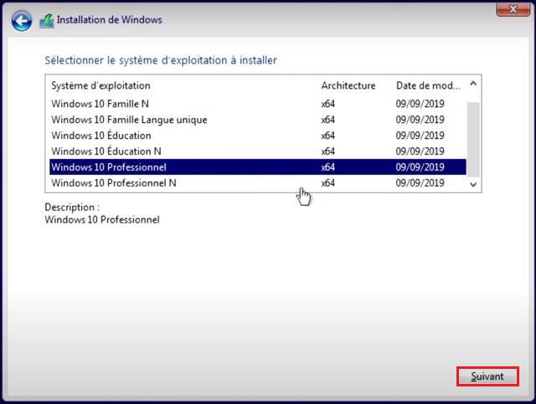Click the Architecture column header

pyautogui.click(x=348, y=85)
